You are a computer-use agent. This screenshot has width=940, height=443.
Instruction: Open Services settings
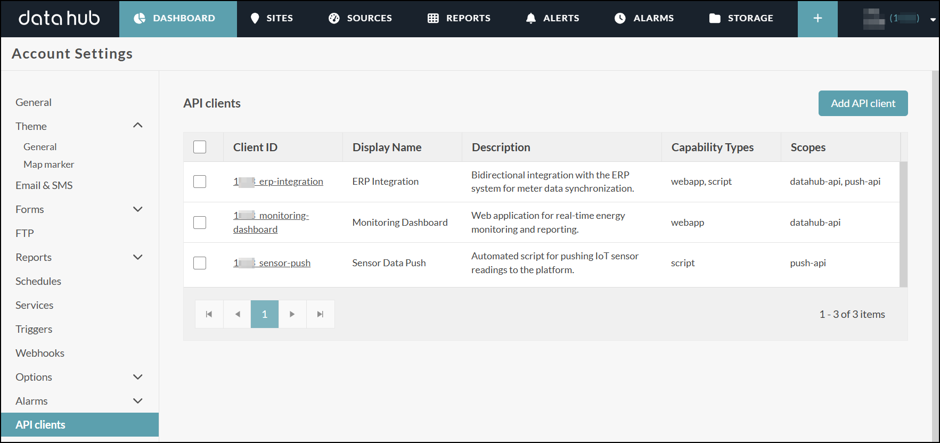coord(35,305)
